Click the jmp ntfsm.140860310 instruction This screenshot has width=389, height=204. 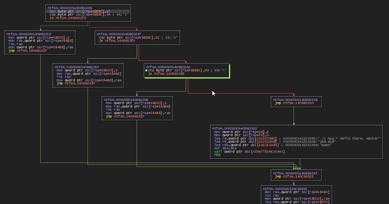(x=294, y=103)
